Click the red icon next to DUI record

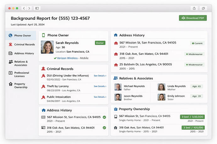[43, 76]
